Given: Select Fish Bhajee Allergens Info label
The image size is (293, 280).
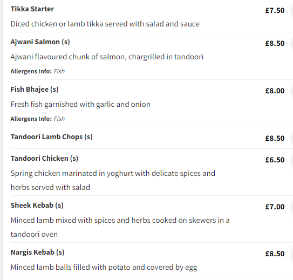Looking at the screenshot, I should [x=31, y=119].
